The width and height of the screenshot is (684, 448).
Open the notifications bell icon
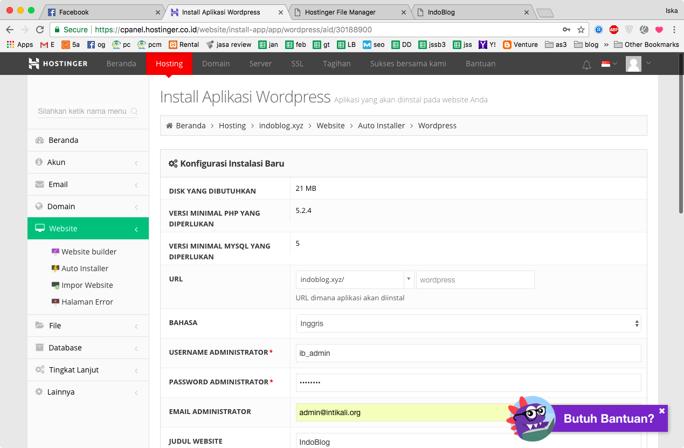[x=587, y=65]
